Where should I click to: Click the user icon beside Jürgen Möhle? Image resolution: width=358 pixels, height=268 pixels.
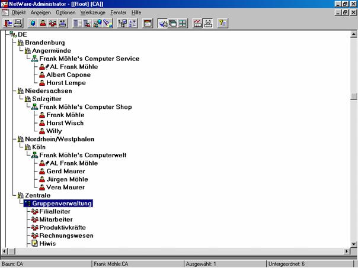tap(42, 179)
